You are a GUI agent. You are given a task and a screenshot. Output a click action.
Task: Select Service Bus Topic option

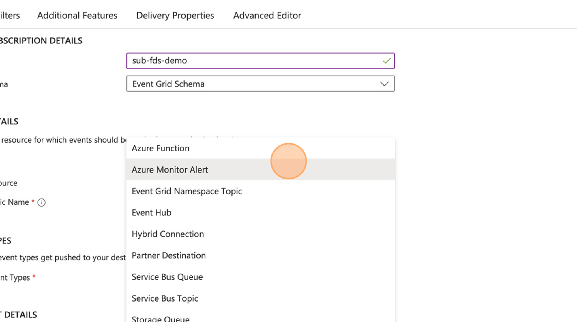[260, 298]
